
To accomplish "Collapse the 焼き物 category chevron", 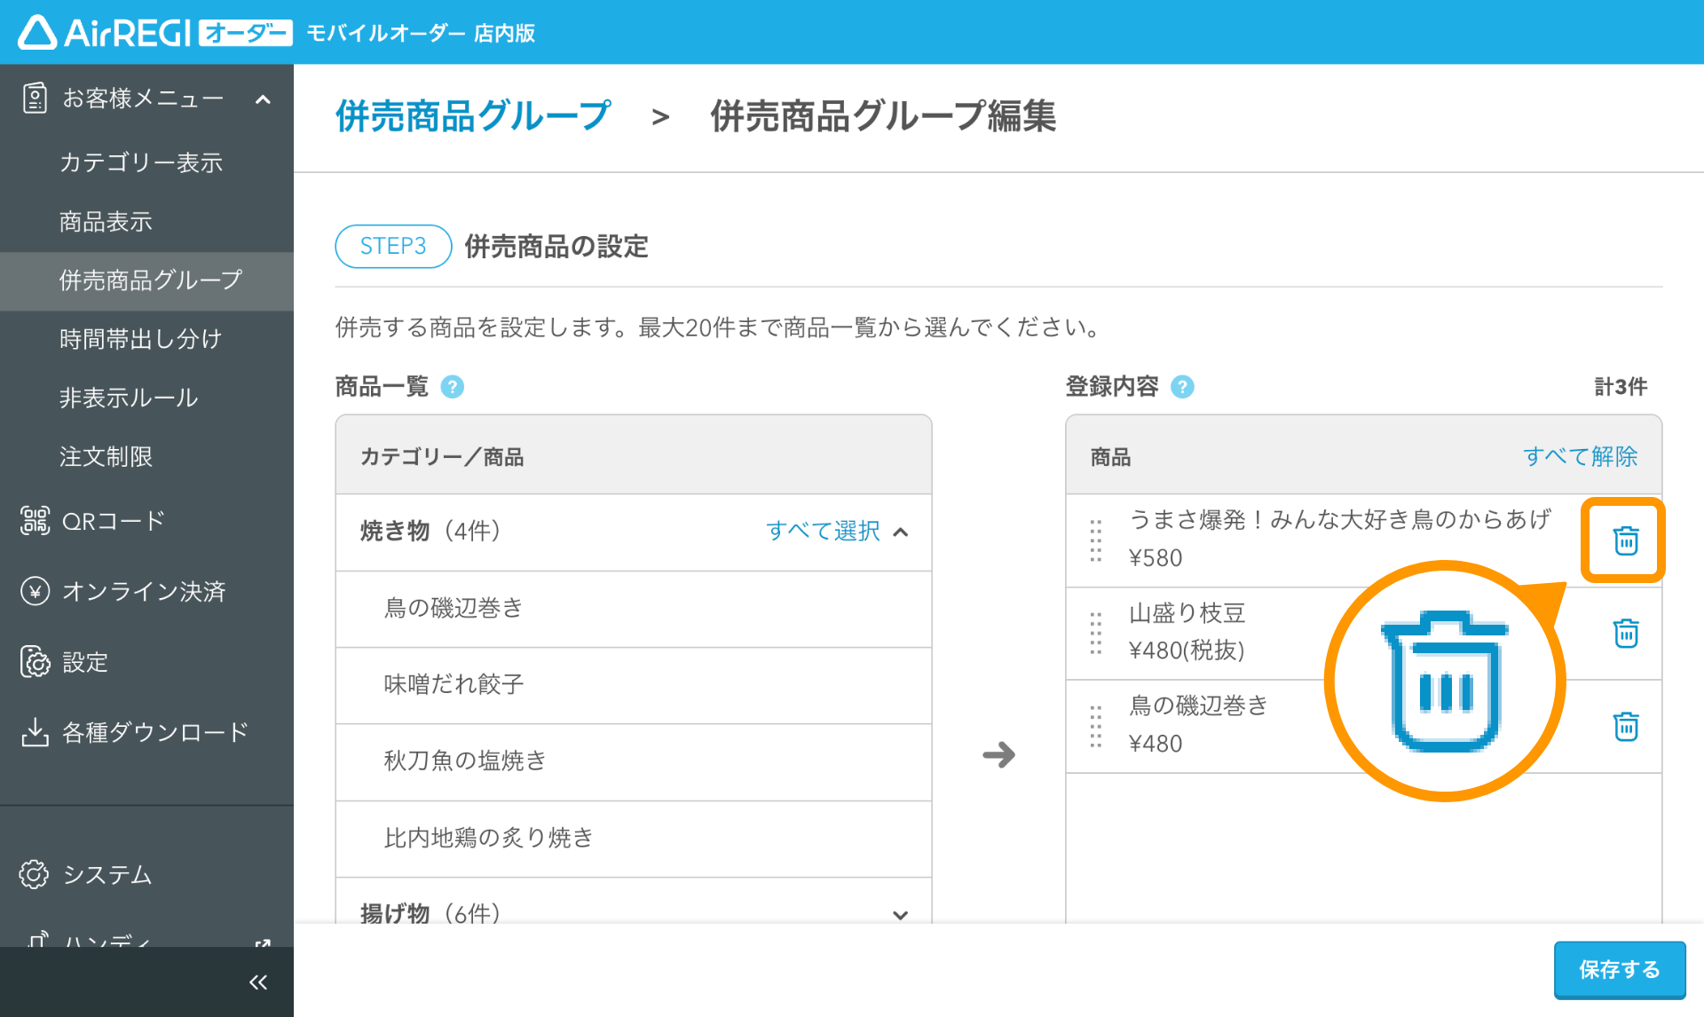I will pos(901,532).
